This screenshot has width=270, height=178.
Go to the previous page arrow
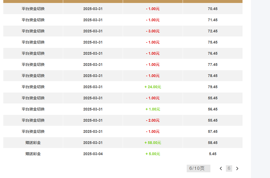(221, 168)
